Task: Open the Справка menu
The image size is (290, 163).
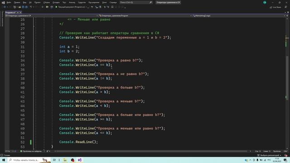Action: (113, 2)
